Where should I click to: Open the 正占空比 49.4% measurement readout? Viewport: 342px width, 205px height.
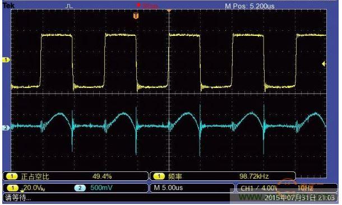[x=76, y=176]
